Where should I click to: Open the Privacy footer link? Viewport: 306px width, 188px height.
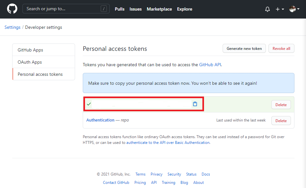pyautogui.click(x=157, y=174)
